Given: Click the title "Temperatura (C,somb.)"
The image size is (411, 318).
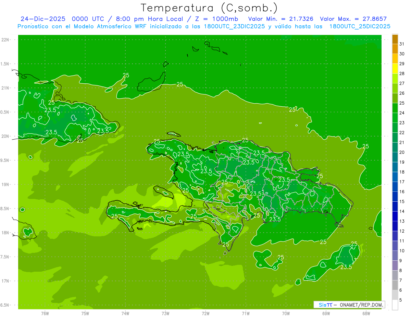Looking at the screenshot, I should 209,8.
